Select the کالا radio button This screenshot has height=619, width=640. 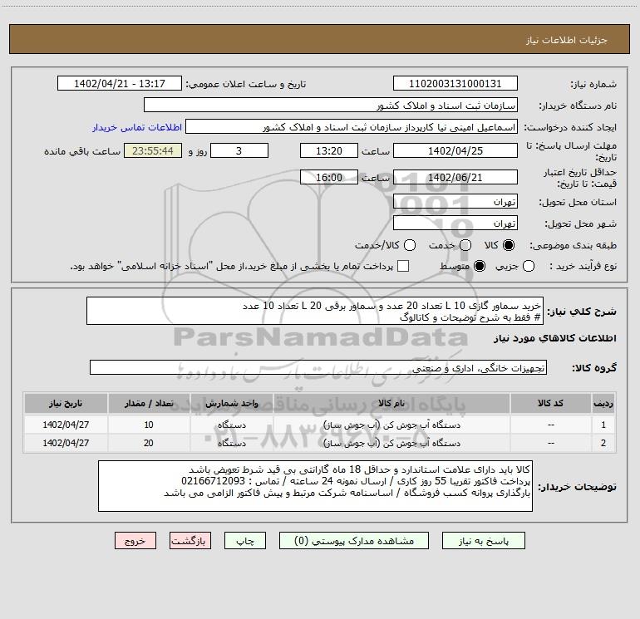pyautogui.click(x=509, y=245)
